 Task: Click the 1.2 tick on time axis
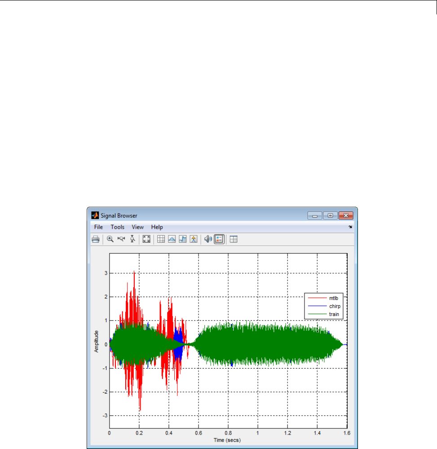[287, 433]
